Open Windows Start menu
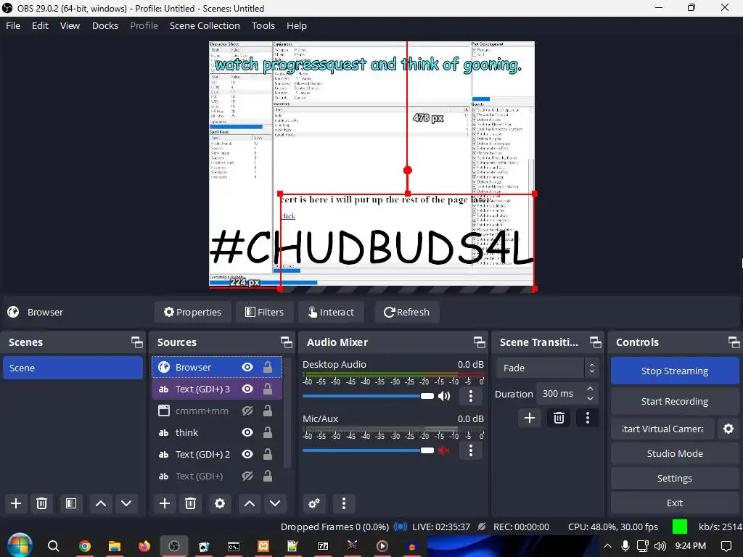 pos(20,545)
